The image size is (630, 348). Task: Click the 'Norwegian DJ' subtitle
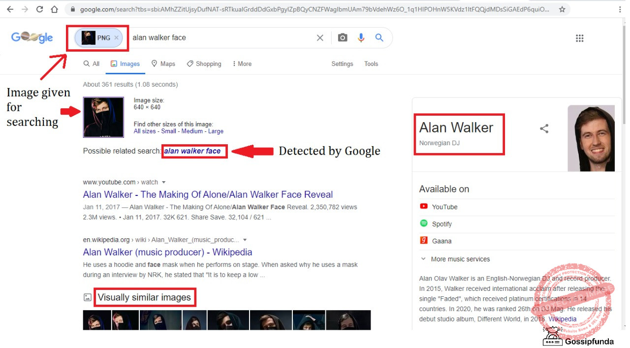coord(439,143)
